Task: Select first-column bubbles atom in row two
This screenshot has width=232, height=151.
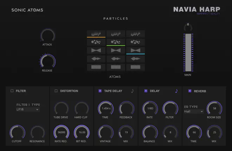Action: click(x=96, y=42)
